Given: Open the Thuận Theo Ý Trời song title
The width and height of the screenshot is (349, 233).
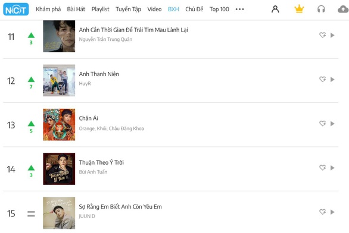Looking at the screenshot, I should (101, 163).
